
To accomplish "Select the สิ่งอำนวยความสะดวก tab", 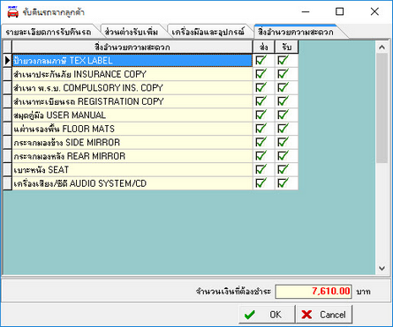I will point(296,32).
